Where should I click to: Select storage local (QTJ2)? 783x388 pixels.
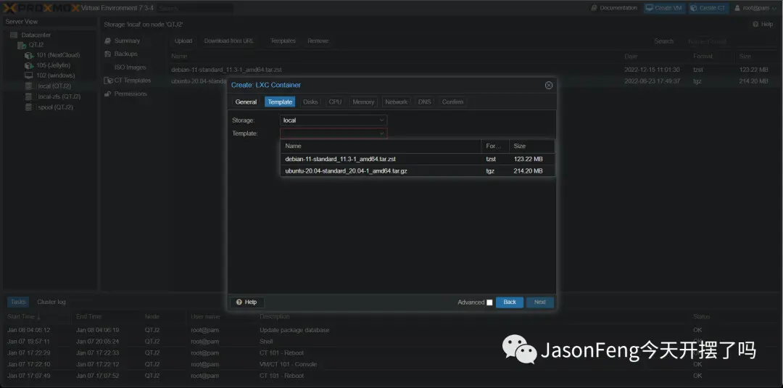[54, 86]
